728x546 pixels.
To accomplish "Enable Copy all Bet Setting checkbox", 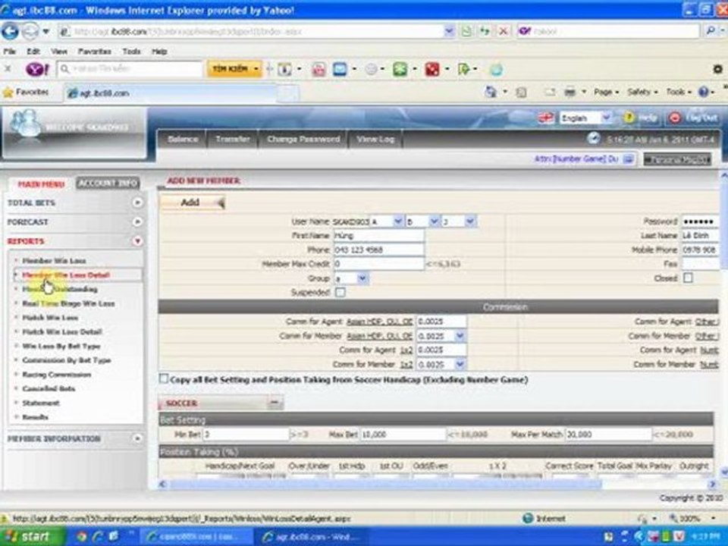I will (164, 379).
